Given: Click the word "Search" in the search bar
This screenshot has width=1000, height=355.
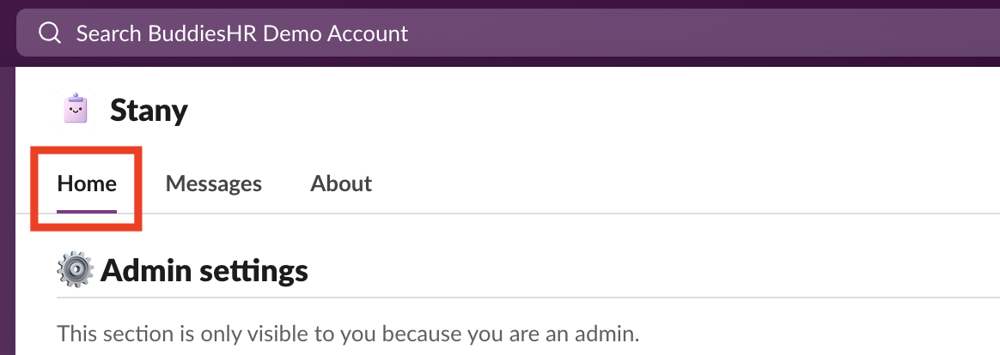Looking at the screenshot, I should click(107, 33).
